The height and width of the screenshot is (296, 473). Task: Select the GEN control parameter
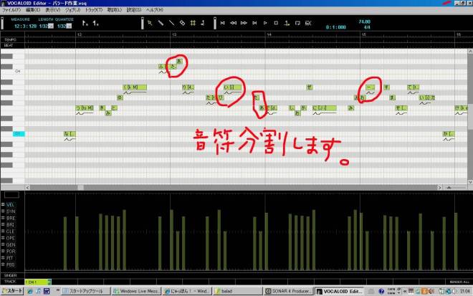[x=11, y=244]
